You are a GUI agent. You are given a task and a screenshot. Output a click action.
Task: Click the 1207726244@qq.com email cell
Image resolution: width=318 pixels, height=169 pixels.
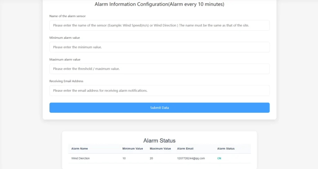click(x=191, y=158)
